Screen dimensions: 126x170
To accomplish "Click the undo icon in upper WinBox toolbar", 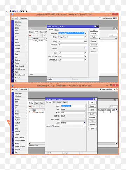I will [x=13, y=18].
